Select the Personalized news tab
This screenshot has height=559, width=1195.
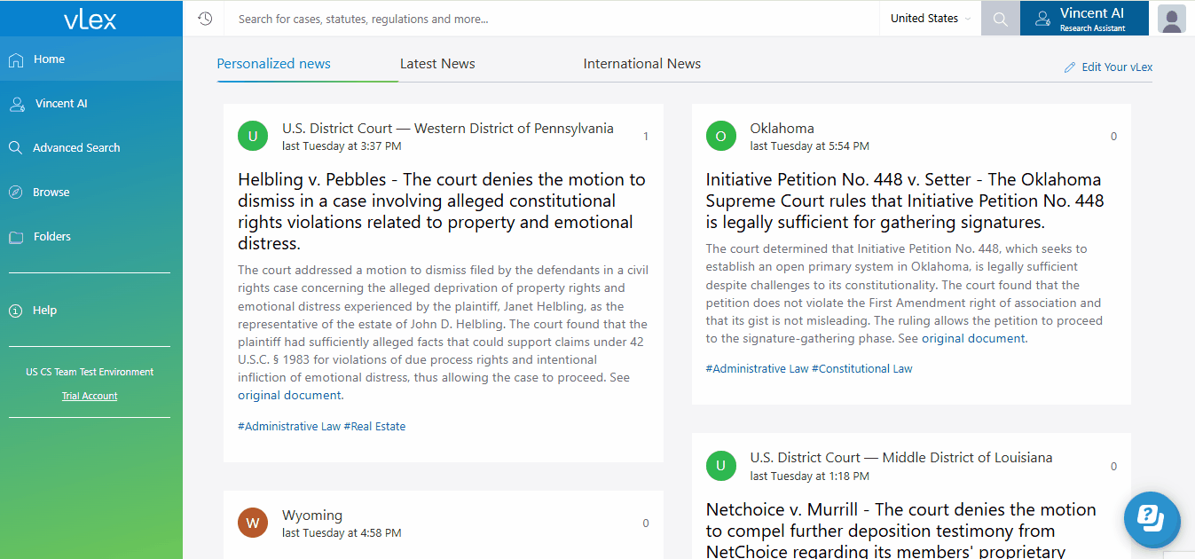pyautogui.click(x=273, y=64)
